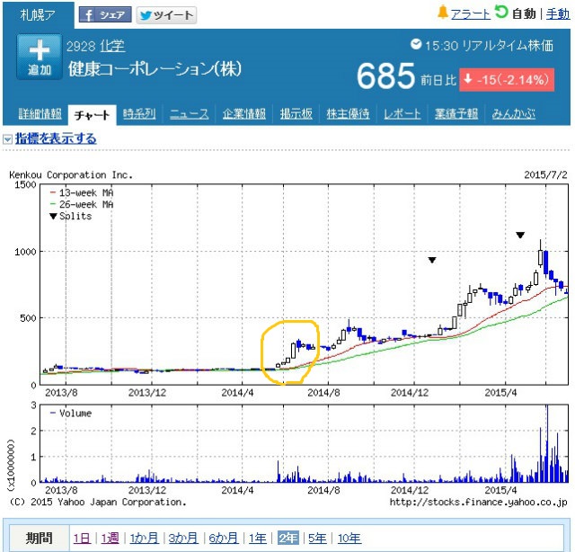
Task: Click the 13-week MA legend entry
Action: (x=82, y=192)
